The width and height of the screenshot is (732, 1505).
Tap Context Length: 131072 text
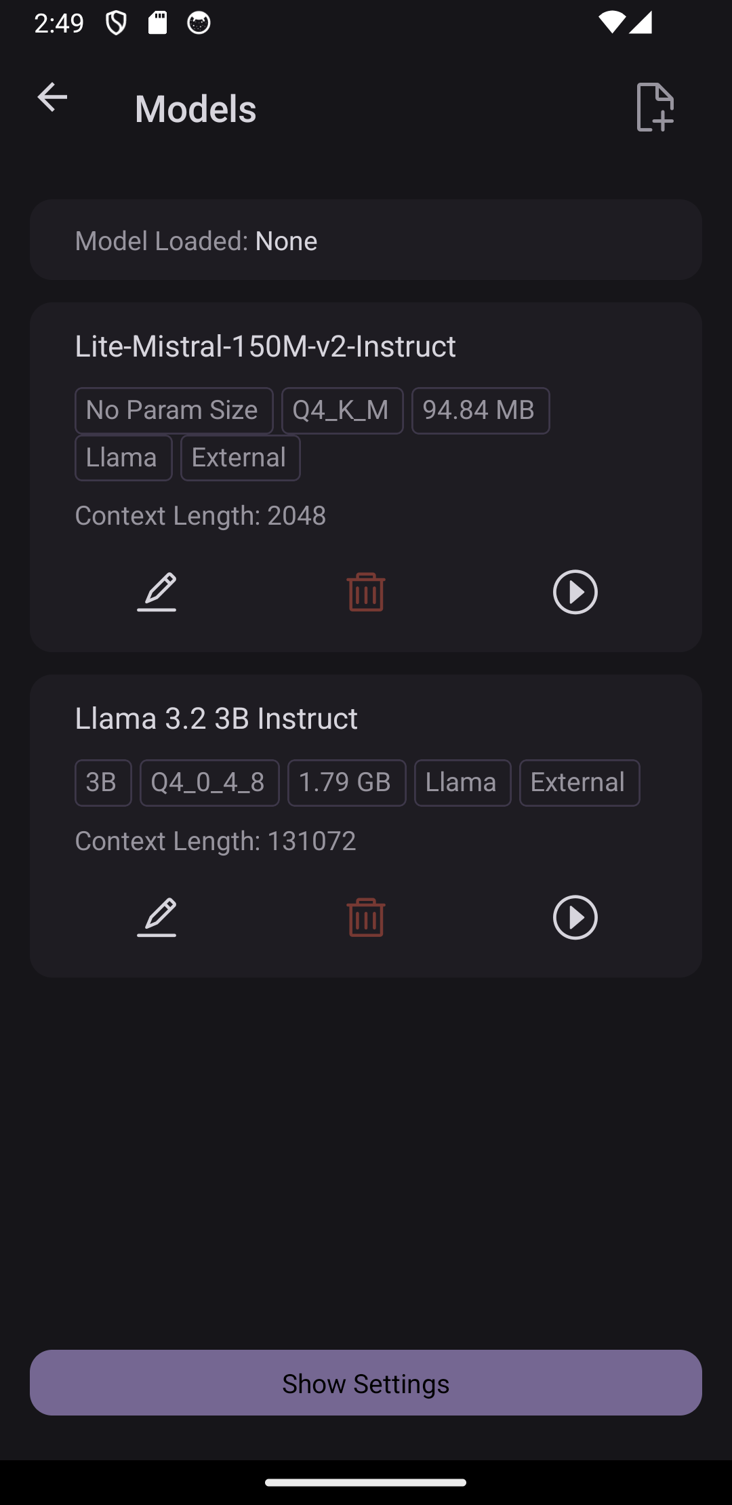click(x=216, y=841)
